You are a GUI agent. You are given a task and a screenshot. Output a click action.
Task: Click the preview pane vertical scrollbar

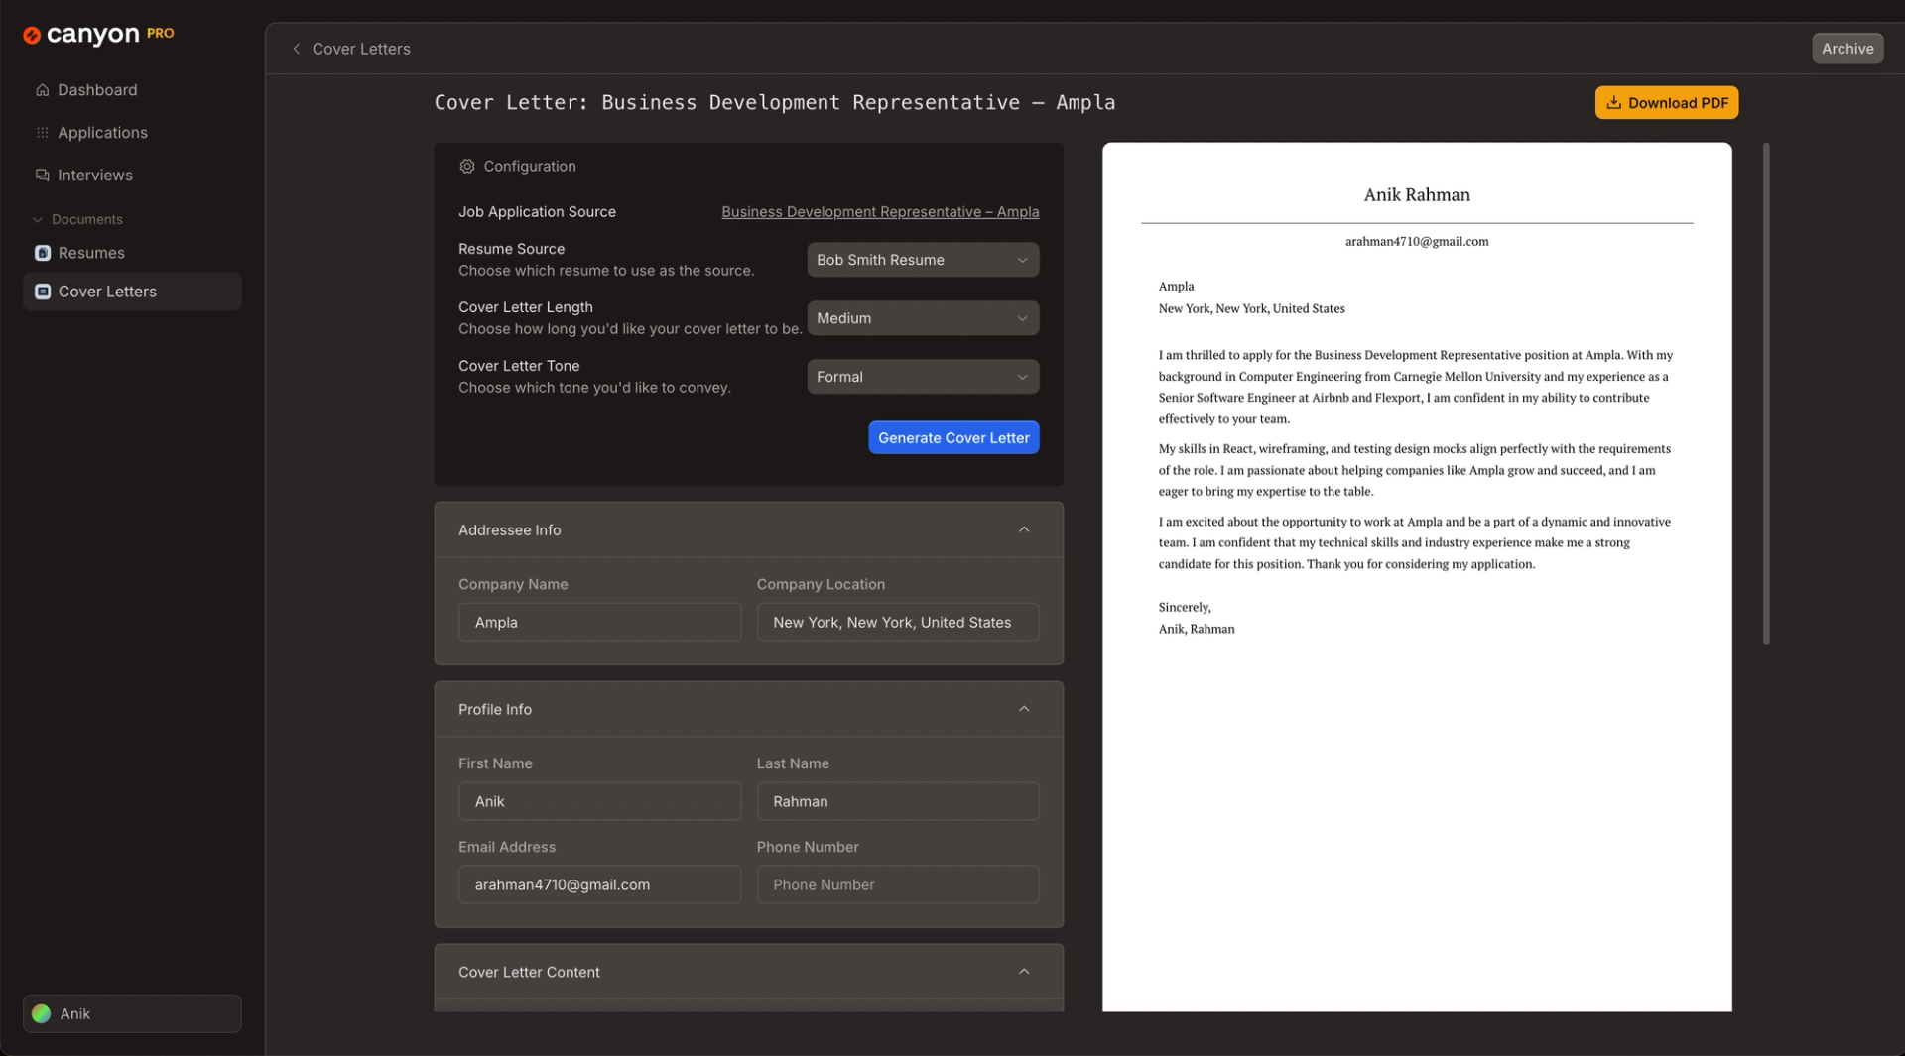click(x=1766, y=394)
